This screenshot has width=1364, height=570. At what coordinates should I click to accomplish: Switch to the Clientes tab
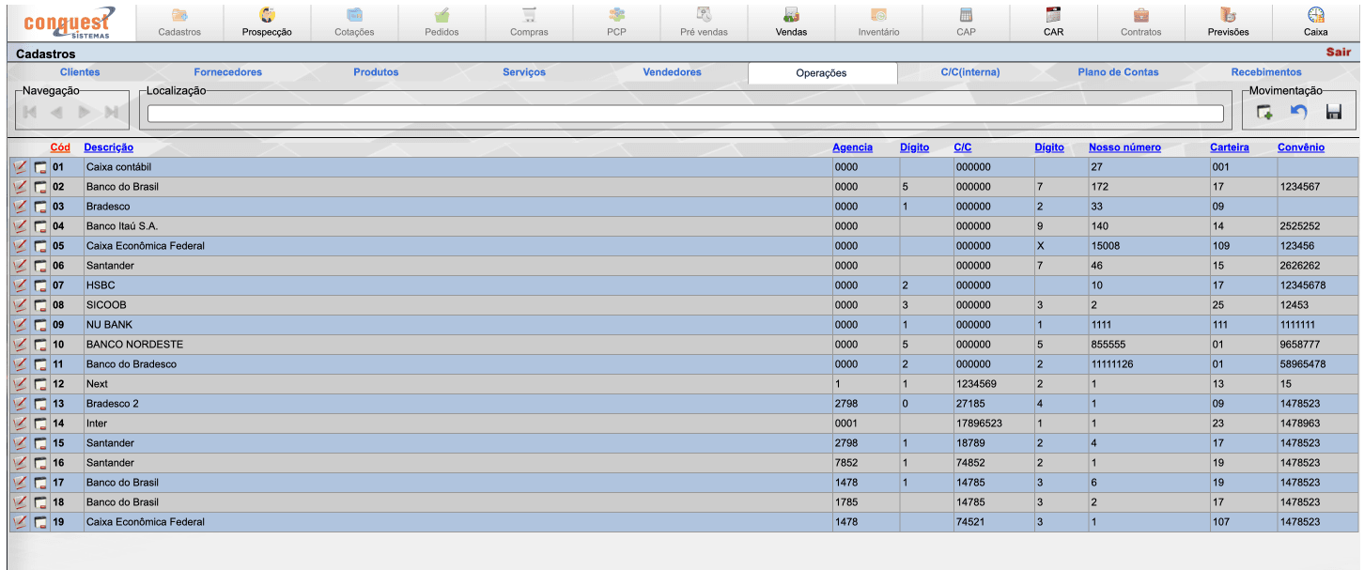(x=80, y=72)
